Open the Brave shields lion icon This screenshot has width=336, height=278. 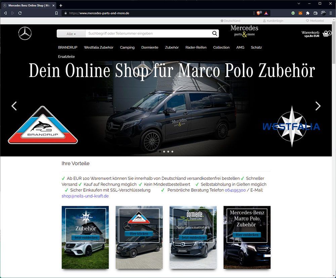[x=259, y=13]
